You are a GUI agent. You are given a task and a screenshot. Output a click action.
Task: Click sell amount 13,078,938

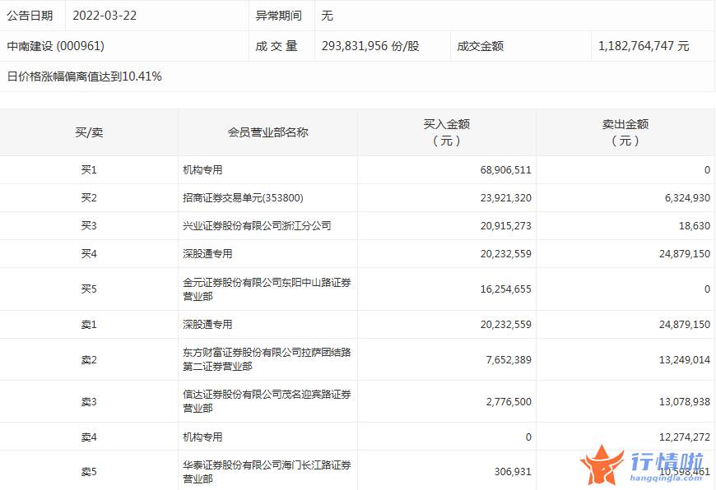(x=685, y=402)
